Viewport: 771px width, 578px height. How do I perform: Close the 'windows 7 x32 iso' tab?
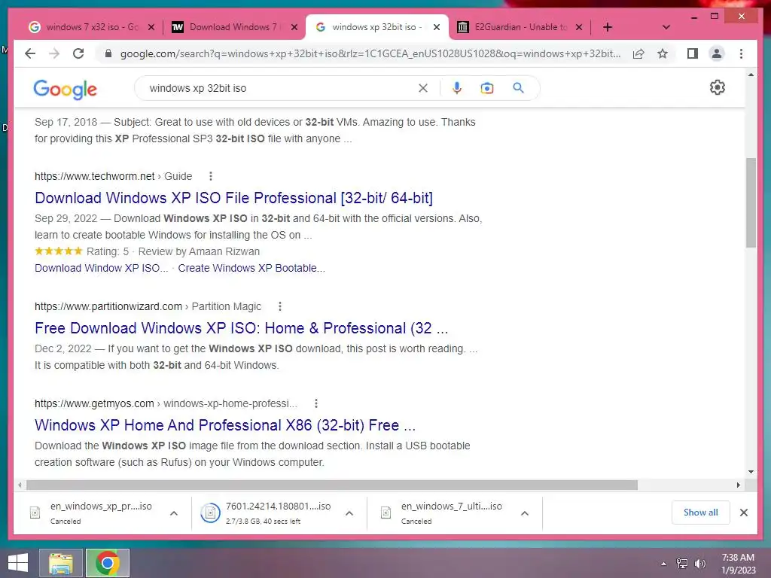151,27
